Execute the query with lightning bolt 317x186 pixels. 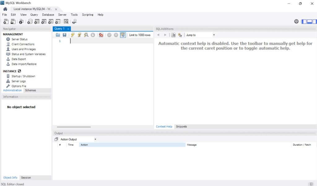click(x=73, y=35)
